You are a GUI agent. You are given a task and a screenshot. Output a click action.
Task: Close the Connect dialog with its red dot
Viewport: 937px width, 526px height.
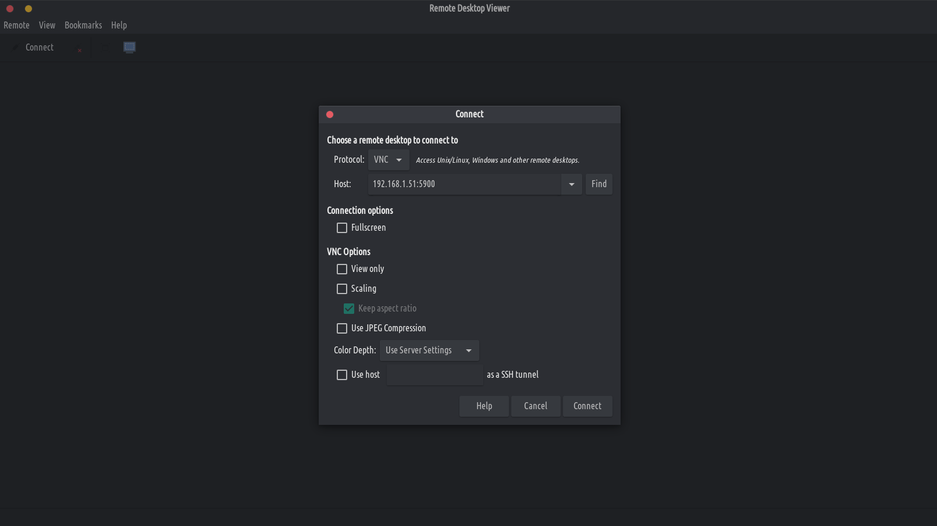(330, 114)
